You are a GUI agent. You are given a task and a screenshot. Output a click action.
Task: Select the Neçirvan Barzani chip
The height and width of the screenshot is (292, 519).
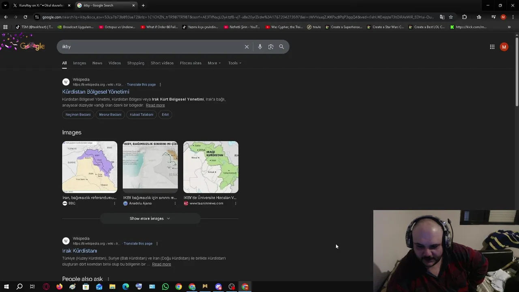coord(78,115)
